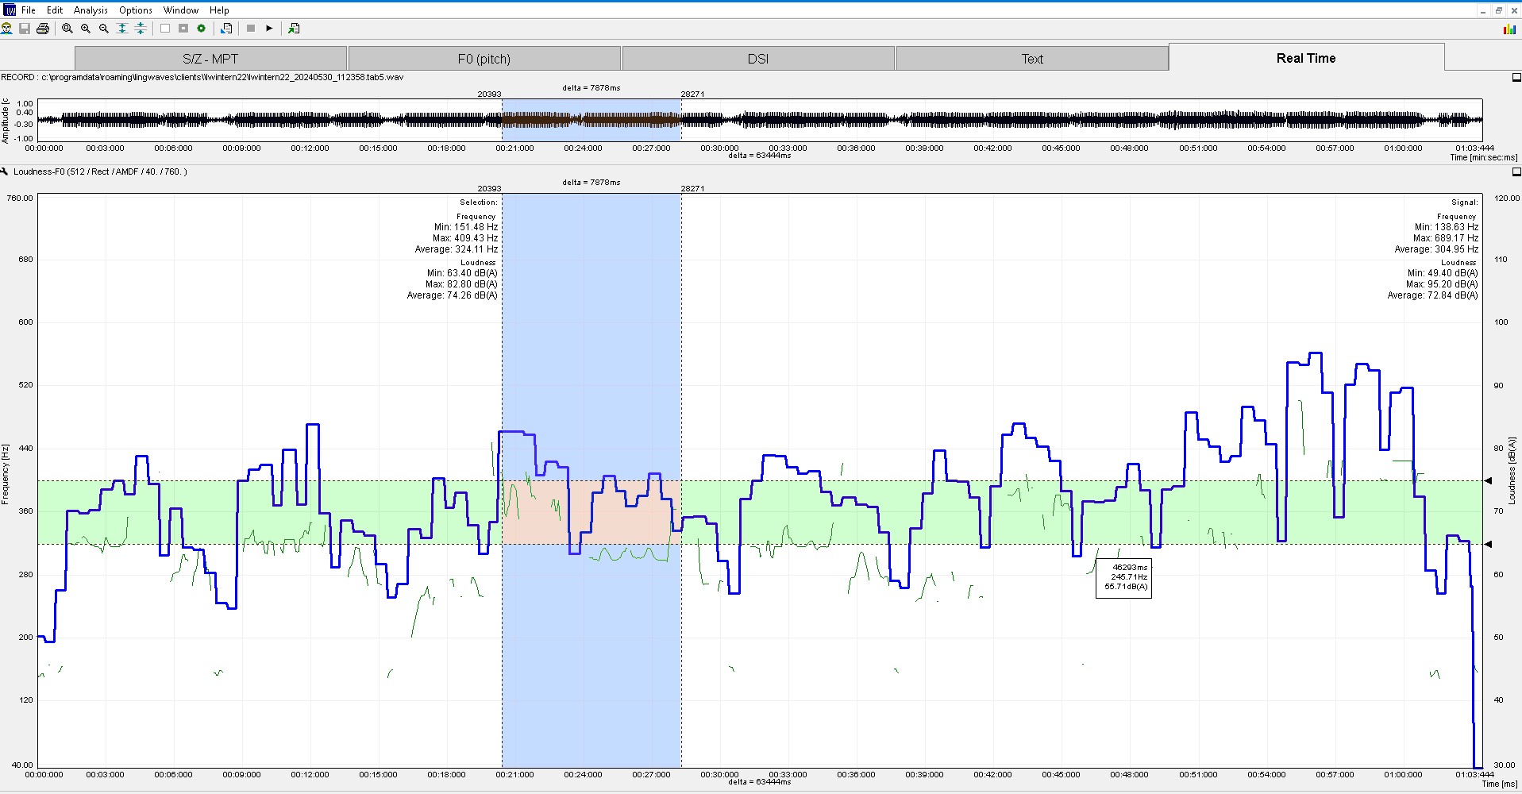The height and width of the screenshot is (794, 1522).
Task: Click the gray square toolbar icon
Action: (x=183, y=29)
